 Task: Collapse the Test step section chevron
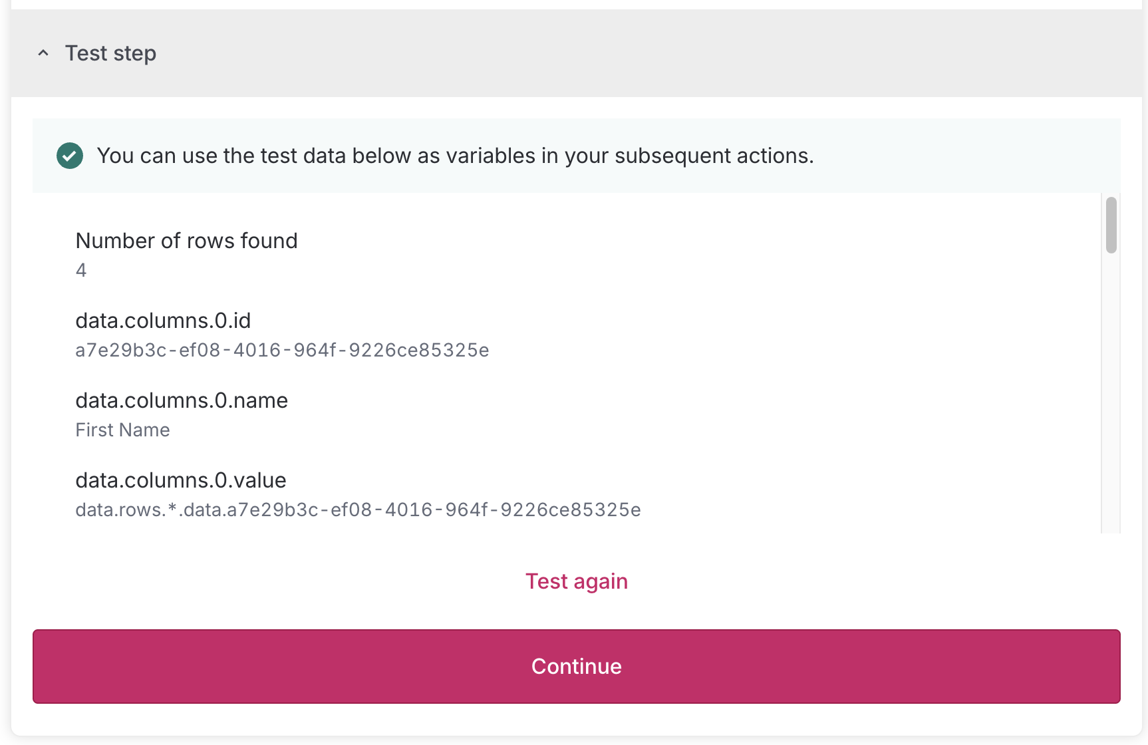coord(43,53)
